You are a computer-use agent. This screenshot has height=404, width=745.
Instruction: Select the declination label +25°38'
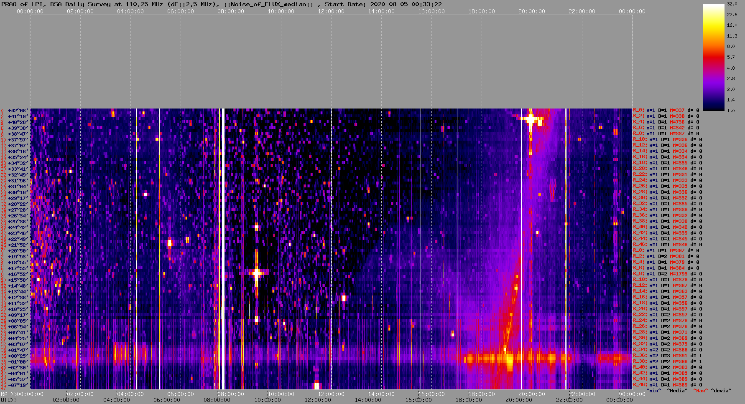point(18,222)
